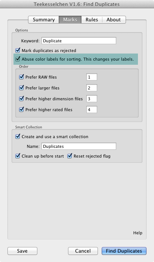Open the About tab
Viewport: 154px width, 262px height.
pos(114,20)
